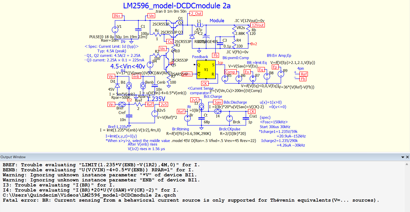Select the B4 behavioral source symbol
The height and width of the screenshot is (212, 410).
(150, 65)
